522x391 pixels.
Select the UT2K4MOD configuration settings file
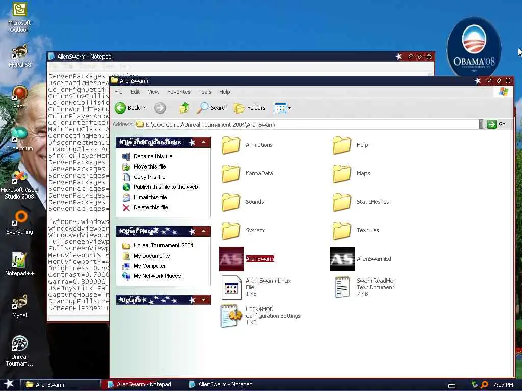[x=260, y=316]
